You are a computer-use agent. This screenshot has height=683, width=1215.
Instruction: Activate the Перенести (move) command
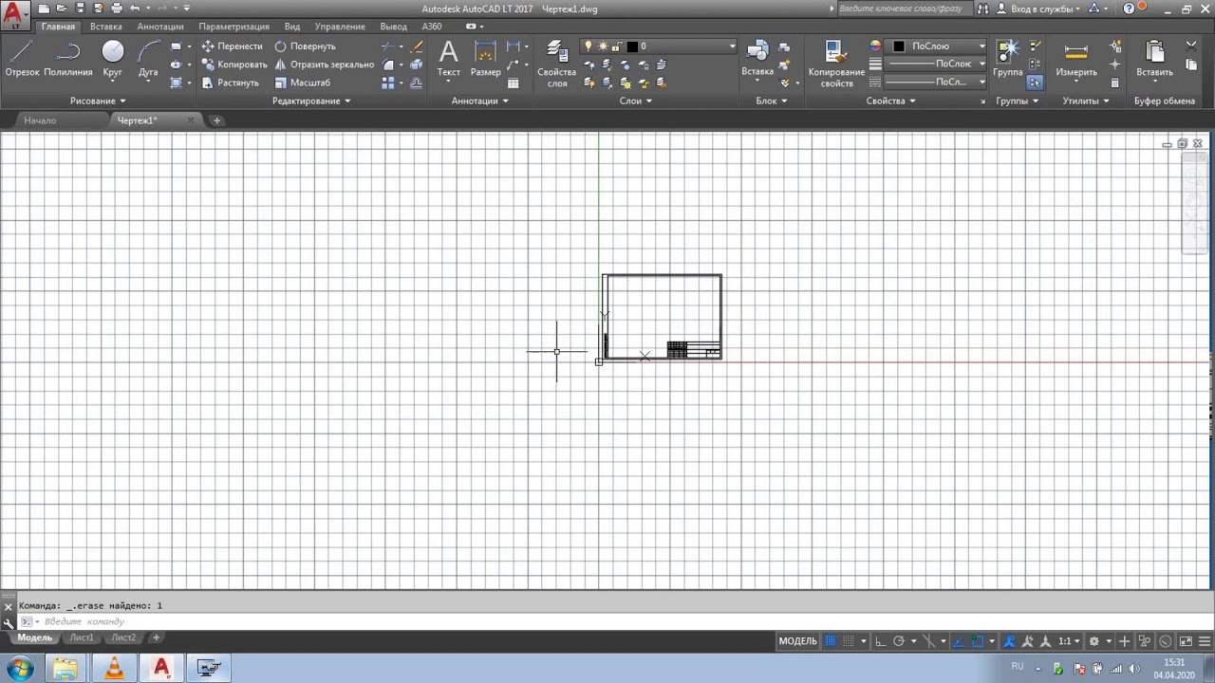pos(233,46)
